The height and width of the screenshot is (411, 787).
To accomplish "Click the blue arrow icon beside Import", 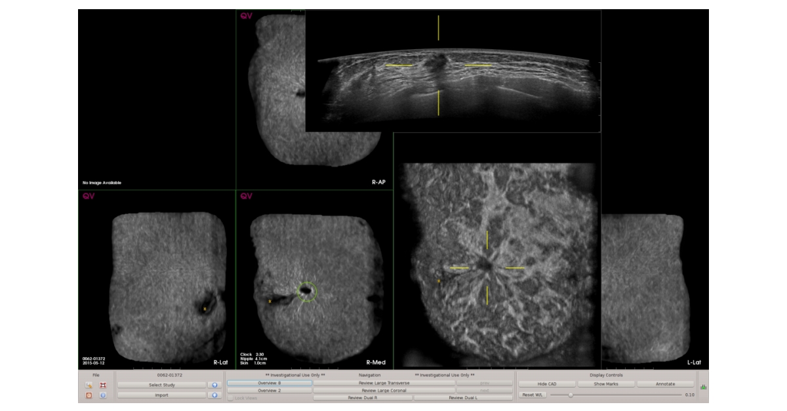I will click(x=214, y=395).
